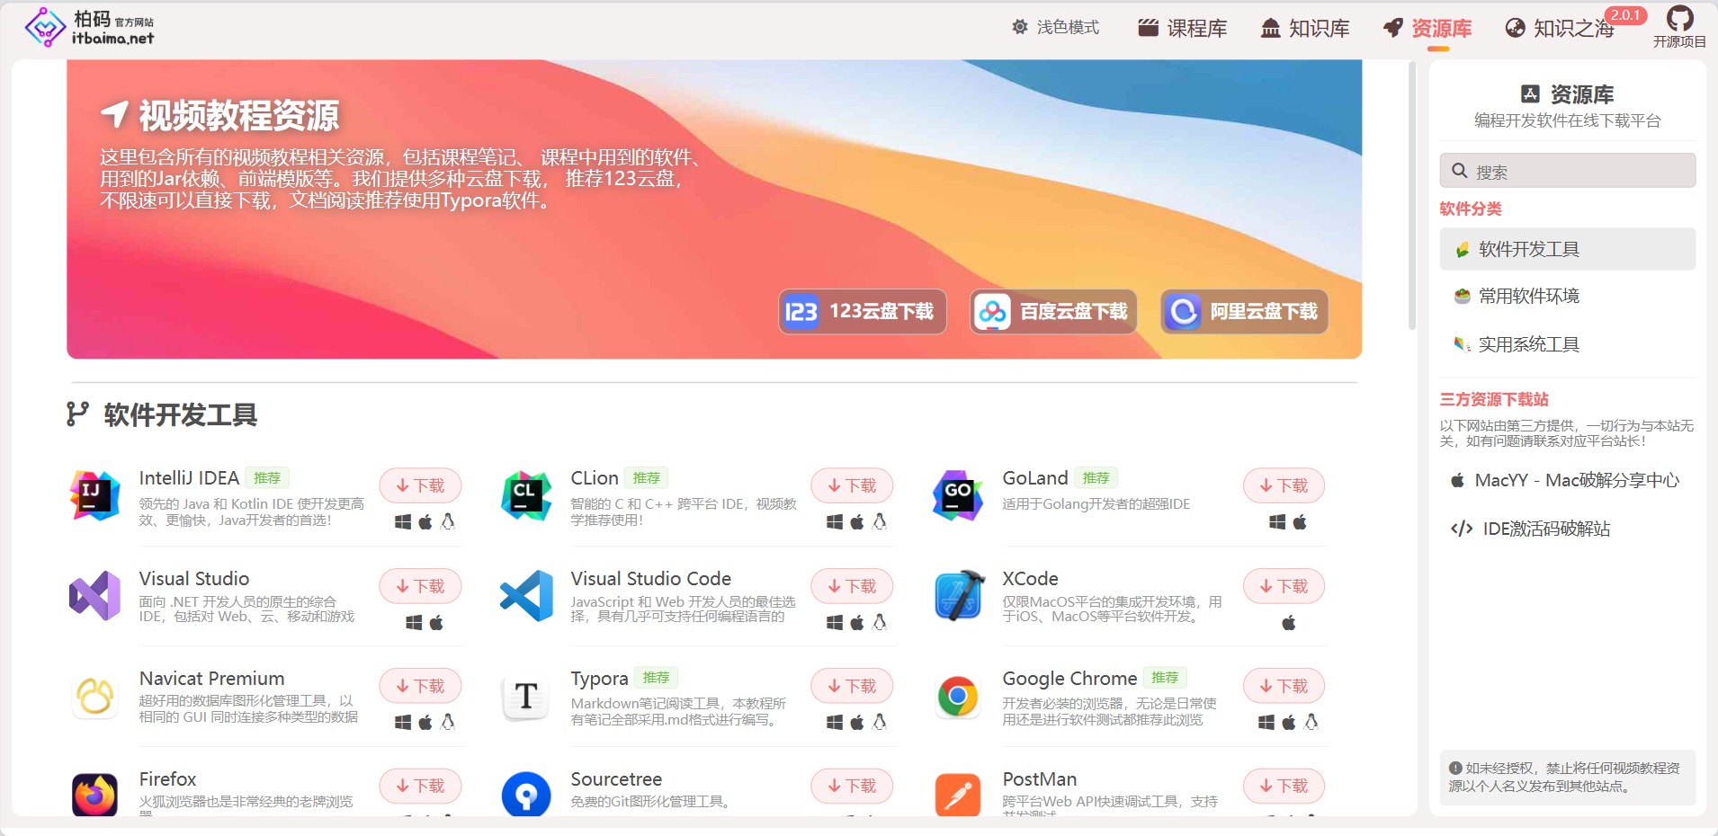
Task: Click the 百度云盘下载 button
Action: (x=1053, y=311)
